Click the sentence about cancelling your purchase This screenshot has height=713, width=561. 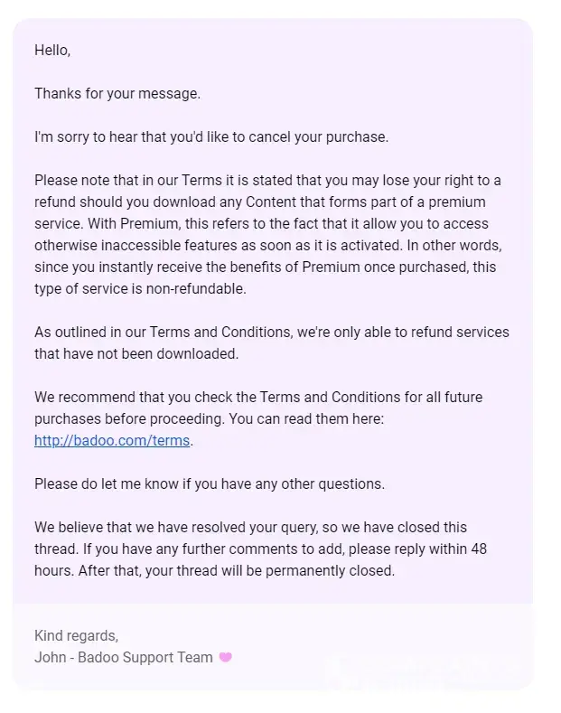pyautogui.click(x=210, y=137)
